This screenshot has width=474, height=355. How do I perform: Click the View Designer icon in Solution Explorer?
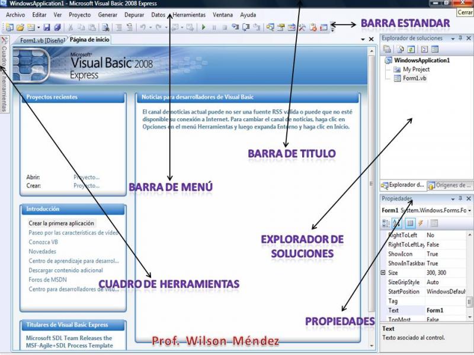tap(435, 49)
